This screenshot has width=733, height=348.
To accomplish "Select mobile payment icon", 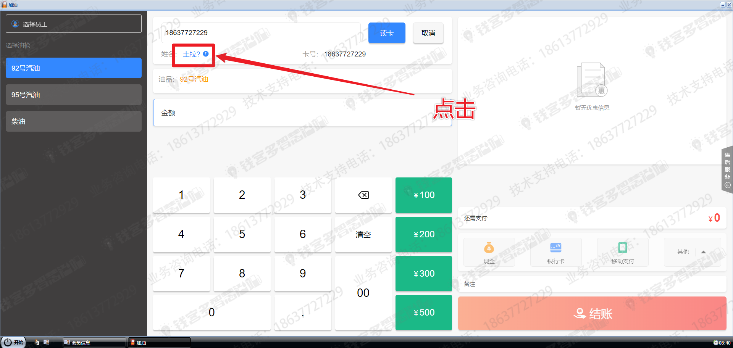I will pos(622,248).
